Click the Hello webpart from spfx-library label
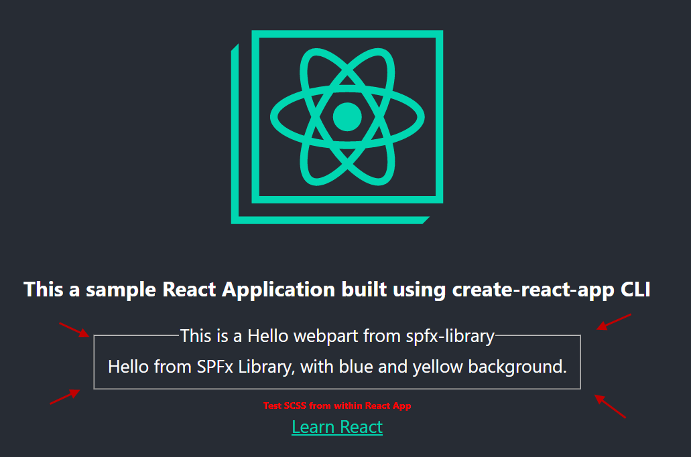691x457 pixels. point(337,336)
